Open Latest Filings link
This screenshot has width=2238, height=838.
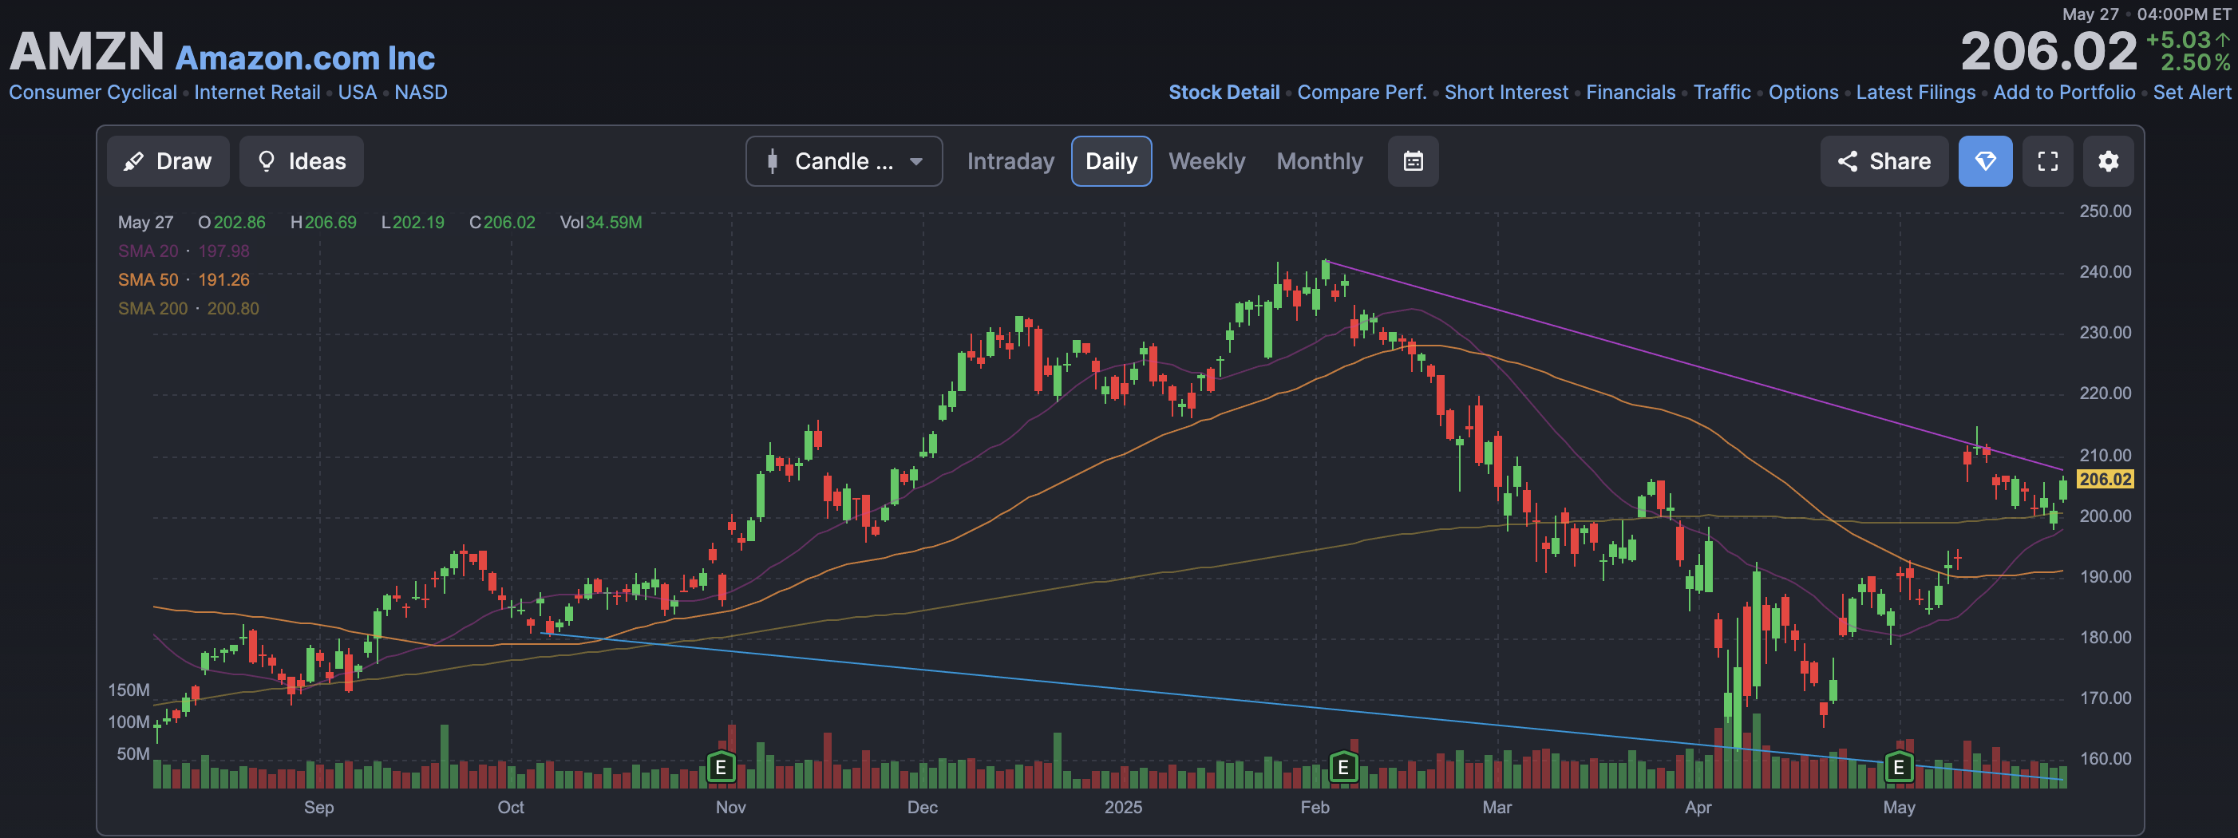[1915, 92]
